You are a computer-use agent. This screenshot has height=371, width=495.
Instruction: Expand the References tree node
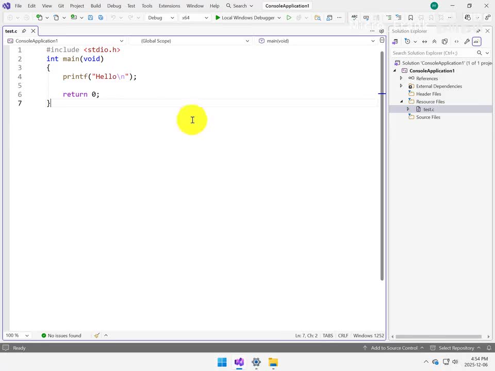click(x=401, y=78)
